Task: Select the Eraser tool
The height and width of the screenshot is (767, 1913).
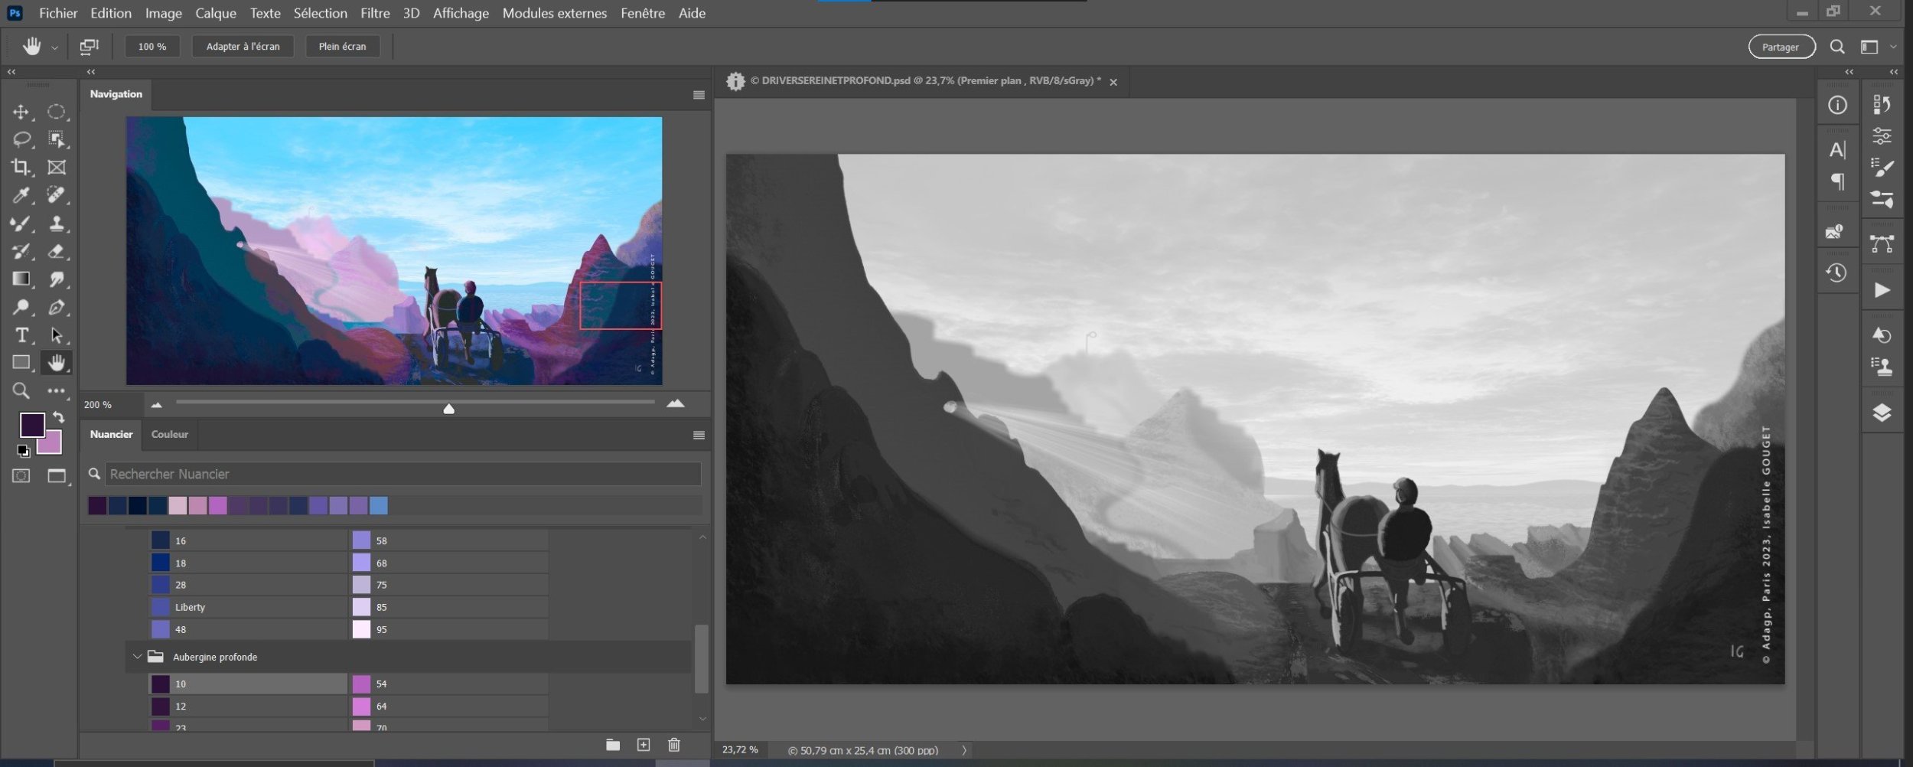Action: click(56, 251)
